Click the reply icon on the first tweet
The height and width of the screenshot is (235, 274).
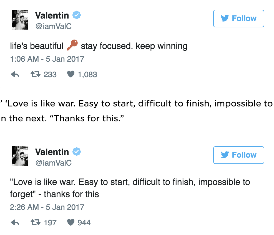coord(15,74)
